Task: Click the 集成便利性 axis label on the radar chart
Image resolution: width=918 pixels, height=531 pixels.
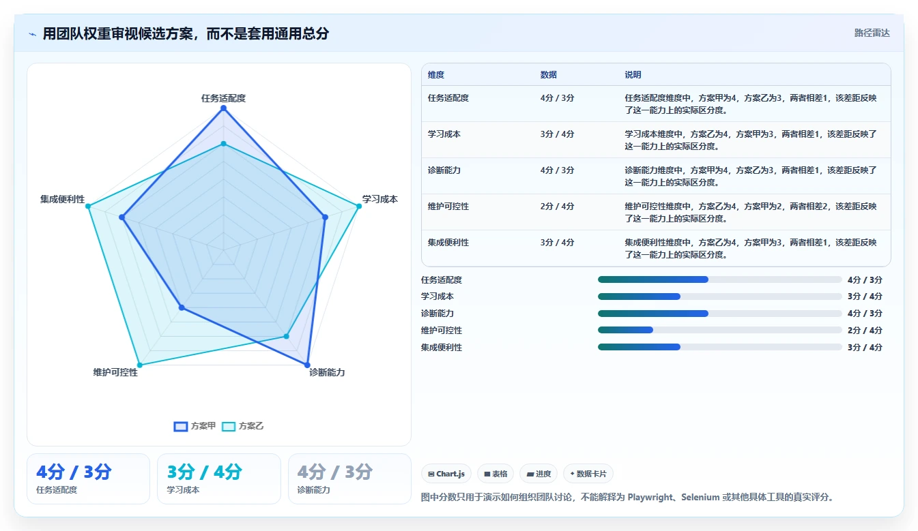Action: pyautogui.click(x=62, y=199)
